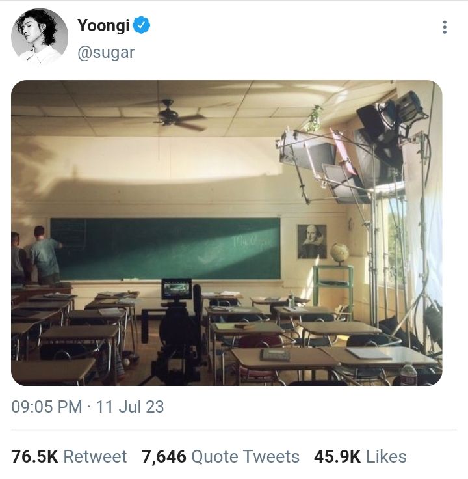Click the globe in the photo

click(339, 253)
